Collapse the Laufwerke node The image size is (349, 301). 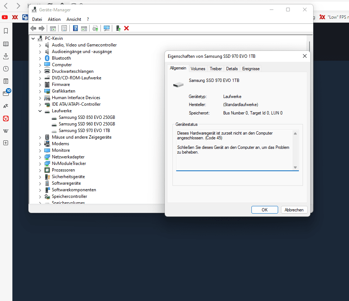(x=40, y=111)
